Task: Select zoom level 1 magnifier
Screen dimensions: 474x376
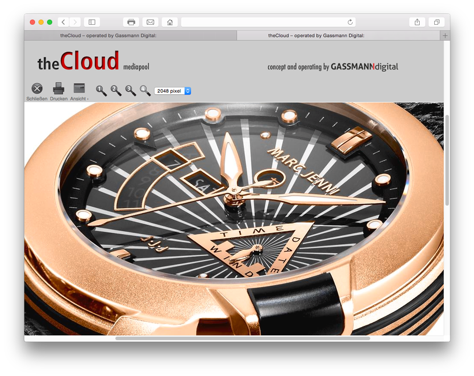Action: pos(101,90)
